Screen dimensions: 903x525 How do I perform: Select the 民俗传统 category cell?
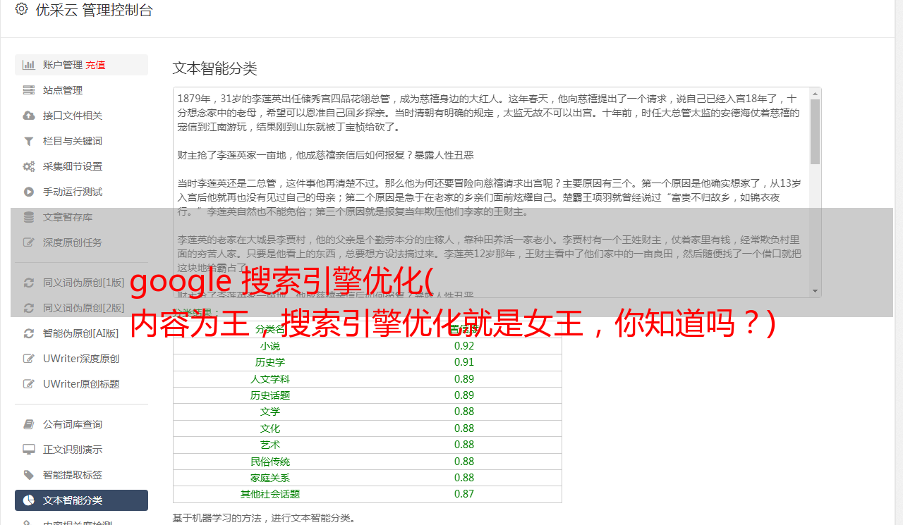(x=269, y=462)
